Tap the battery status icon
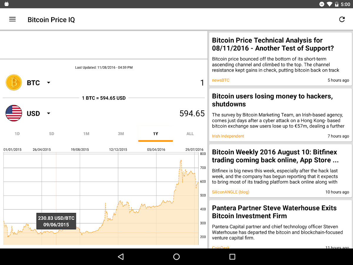Image resolution: width=353 pixels, height=265 pixels. pyautogui.click(x=337, y=4)
